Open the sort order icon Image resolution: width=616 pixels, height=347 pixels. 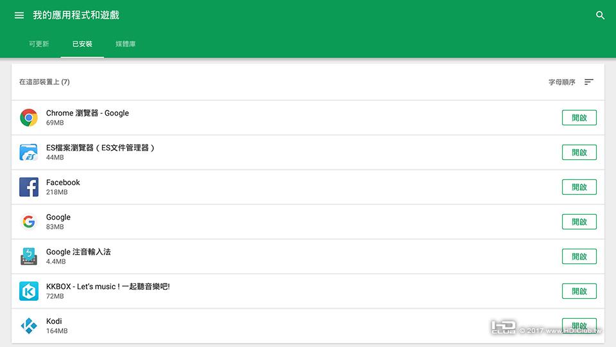[589, 82]
